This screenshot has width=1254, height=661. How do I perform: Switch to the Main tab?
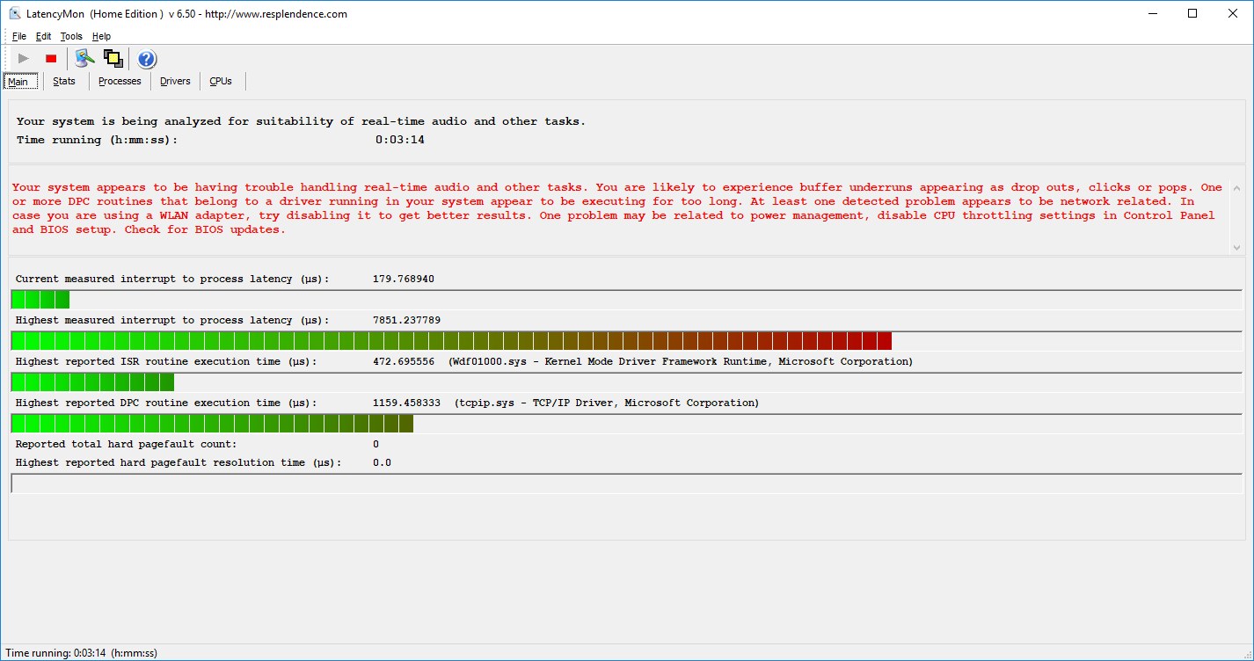coord(20,81)
